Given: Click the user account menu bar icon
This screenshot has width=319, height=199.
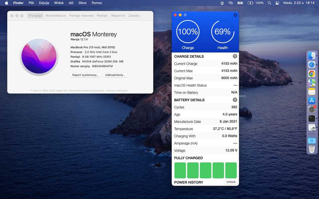Looking at the screenshot, I should click(222, 3).
